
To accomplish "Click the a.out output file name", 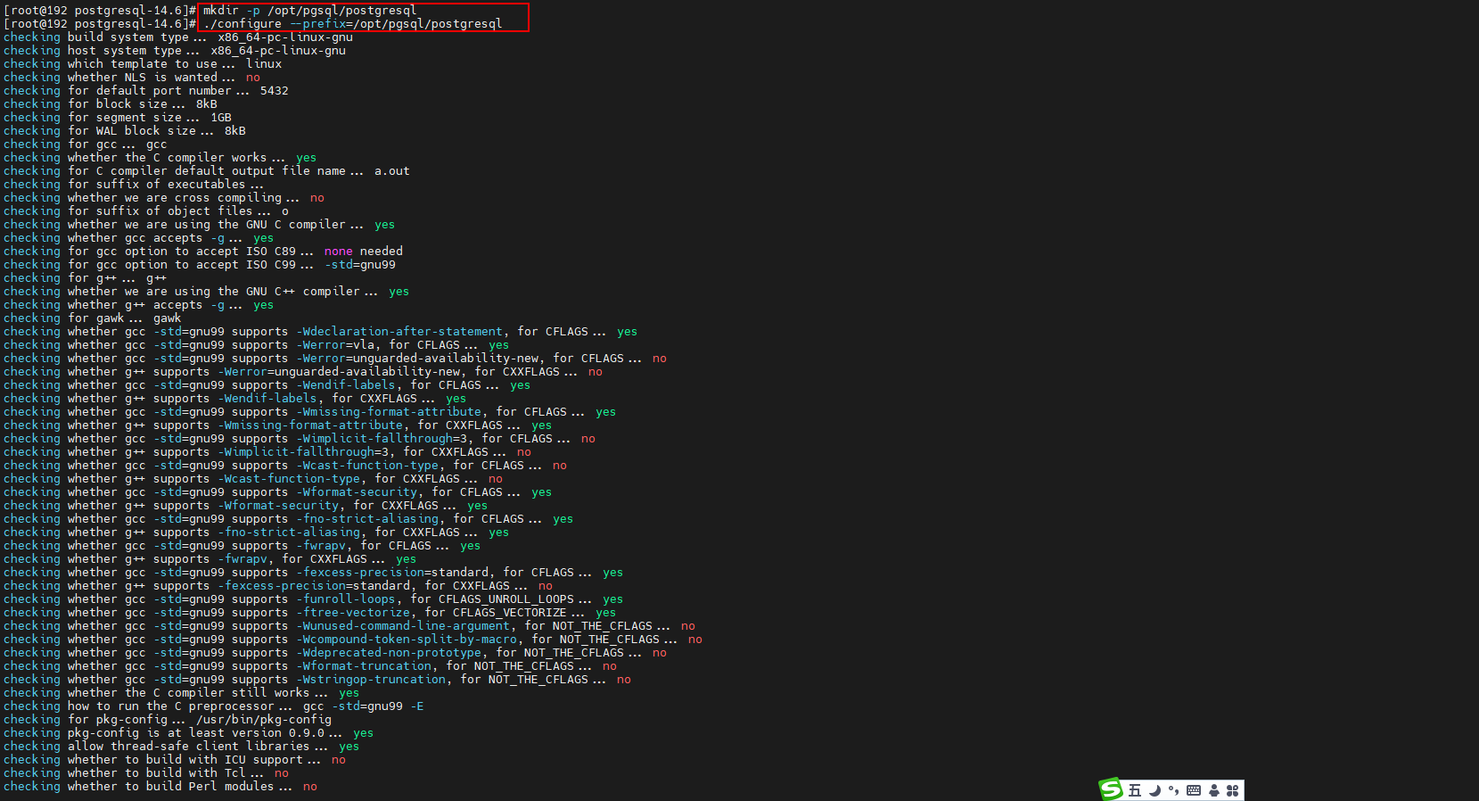I will (x=392, y=171).
